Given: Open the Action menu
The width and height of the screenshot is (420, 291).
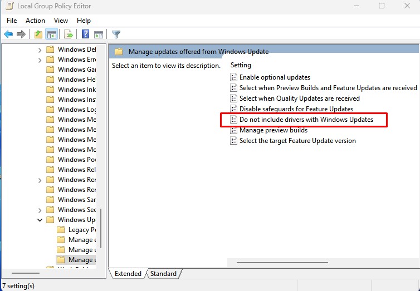Looking at the screenshot, I should 35,21.
